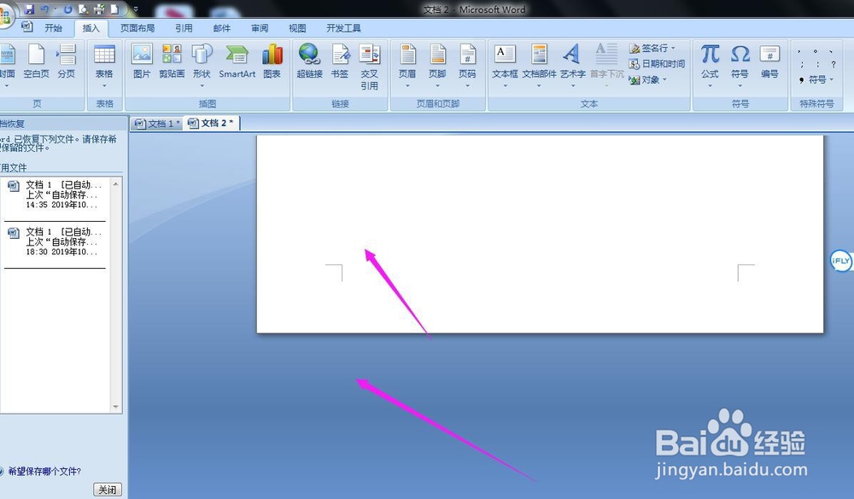
Task: Go to the 审阅 ribbon tab
Action: tap(260, 28)
